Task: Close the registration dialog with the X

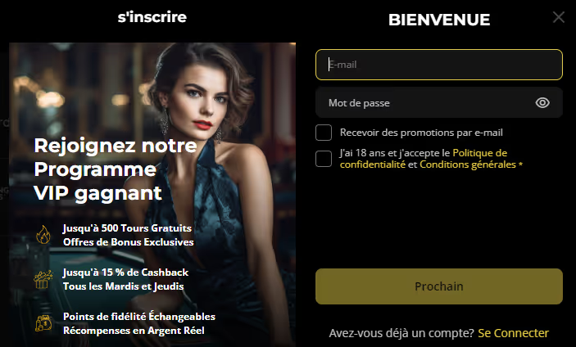Action: [x=559, y=17]
